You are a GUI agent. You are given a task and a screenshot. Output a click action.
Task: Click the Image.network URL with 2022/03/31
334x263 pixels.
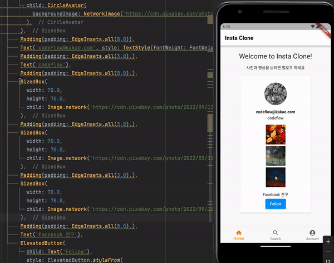coord(151,158)
